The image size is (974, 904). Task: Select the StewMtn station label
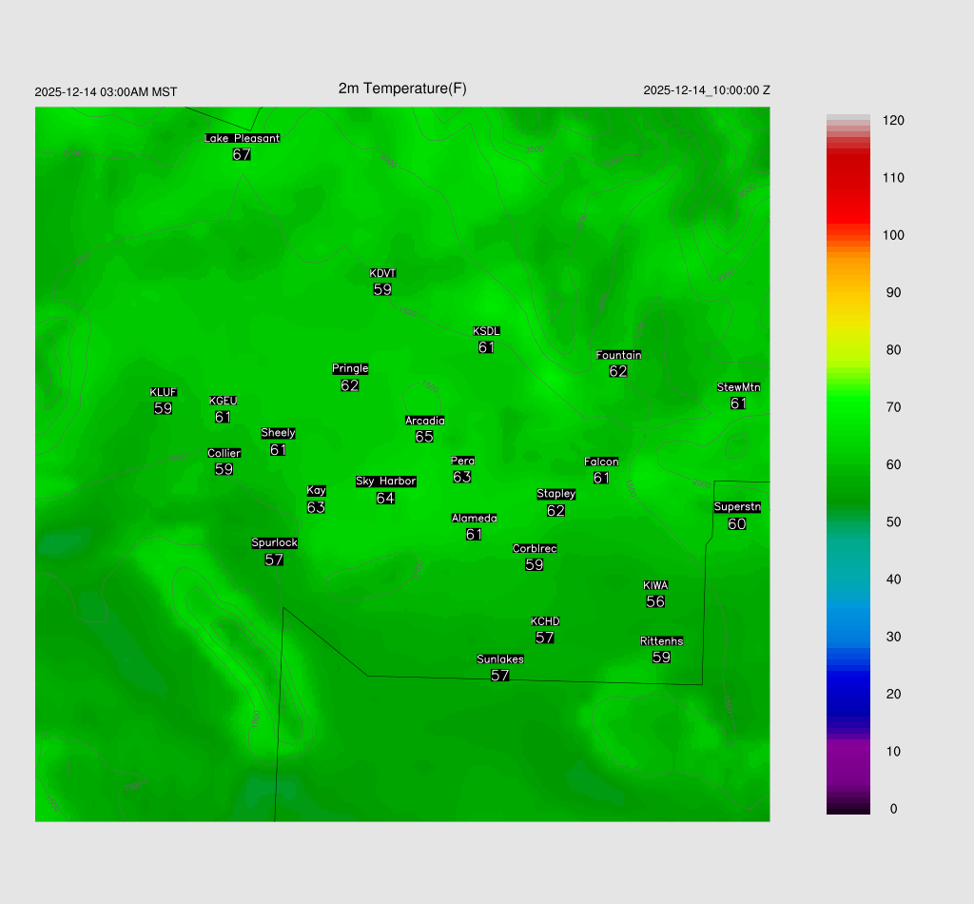[738, 387]
